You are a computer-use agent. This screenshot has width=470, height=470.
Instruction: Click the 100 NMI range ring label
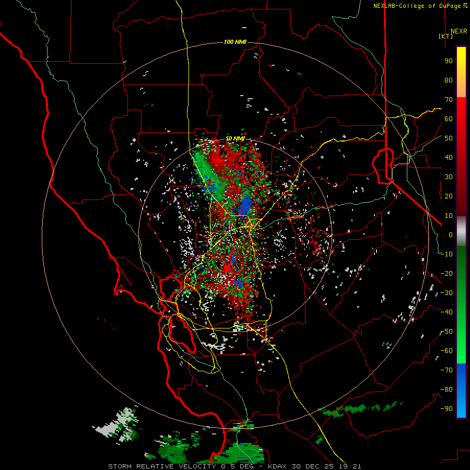click(x=235, y=42)
